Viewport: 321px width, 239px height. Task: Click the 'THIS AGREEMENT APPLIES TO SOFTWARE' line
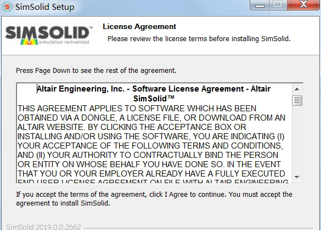pyautogui.click(x=137, y=109)
